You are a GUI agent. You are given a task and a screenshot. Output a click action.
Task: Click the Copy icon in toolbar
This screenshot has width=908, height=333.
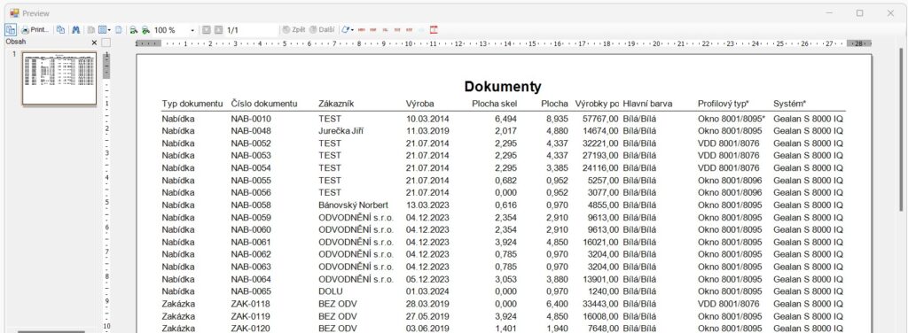61,29
